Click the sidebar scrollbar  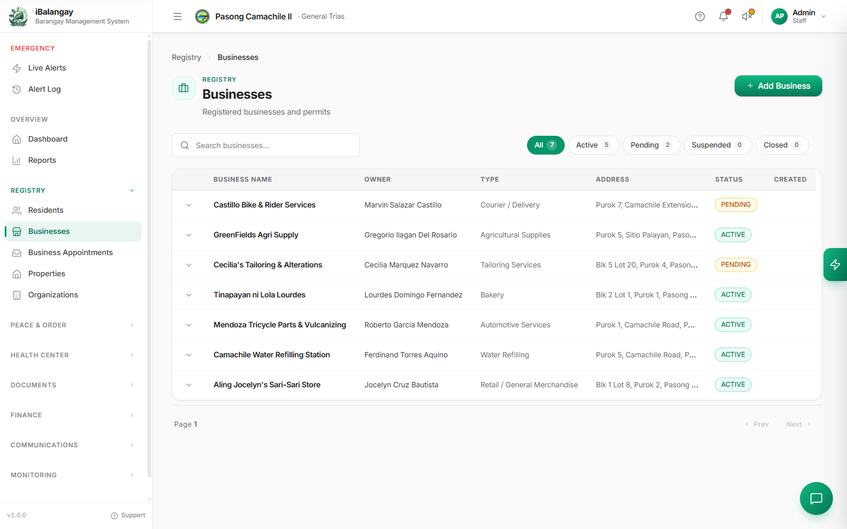pyautogui.click(x=149, y=259)
